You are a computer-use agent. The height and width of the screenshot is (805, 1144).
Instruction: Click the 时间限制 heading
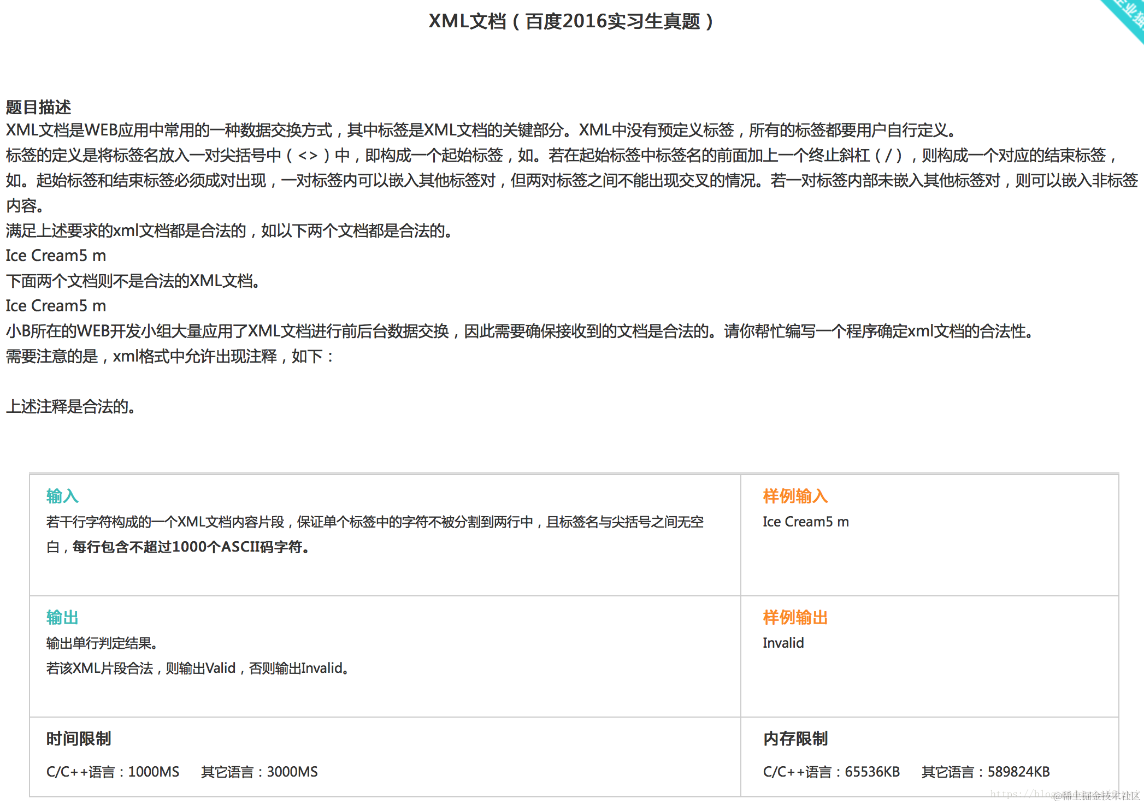tap(79, 738)
